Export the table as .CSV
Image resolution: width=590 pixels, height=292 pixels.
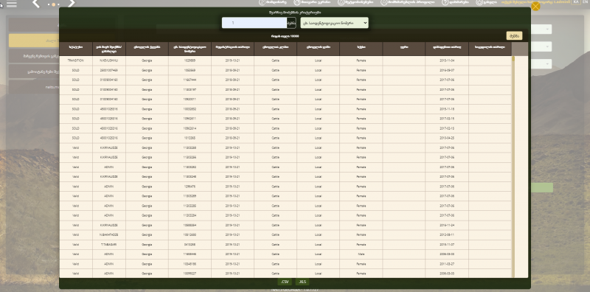(x=285, y=282)
